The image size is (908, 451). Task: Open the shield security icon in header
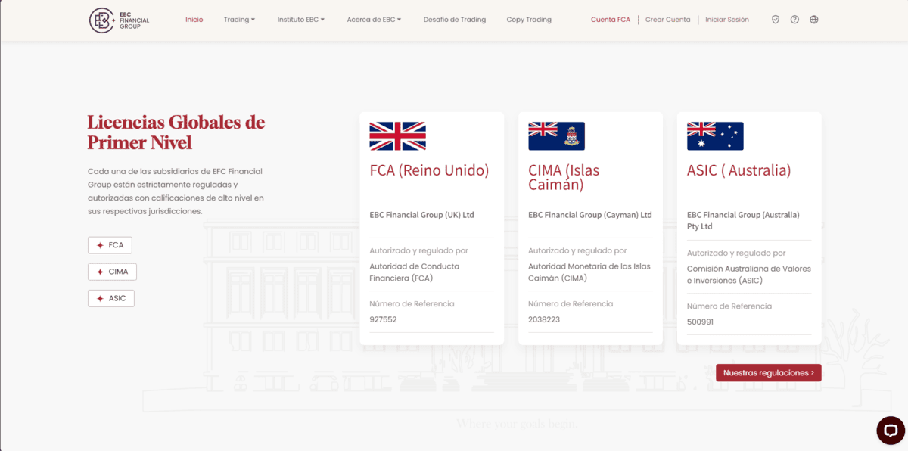776,20
